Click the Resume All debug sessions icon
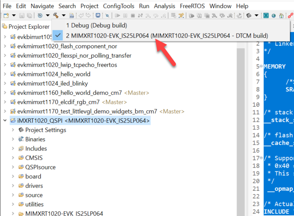 click(x=191, y=16)
